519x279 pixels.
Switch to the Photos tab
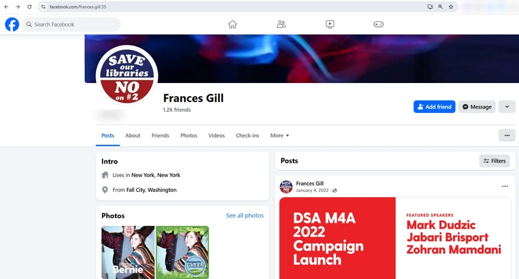pos(189,136)
